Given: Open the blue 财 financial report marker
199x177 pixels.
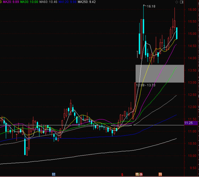Looking at the screenshot, I should click(54, 174).
